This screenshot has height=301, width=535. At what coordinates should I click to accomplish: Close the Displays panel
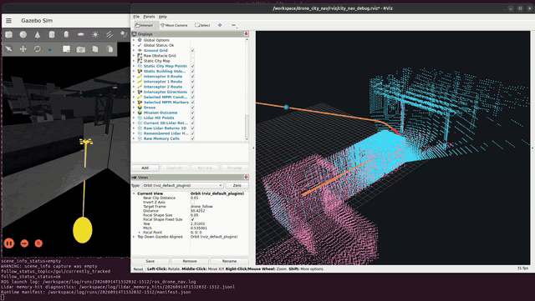click(x=246, y=34)
